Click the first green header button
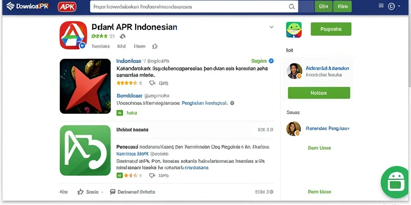The width and height of the screenshot is (411, 205). [324, 6]
